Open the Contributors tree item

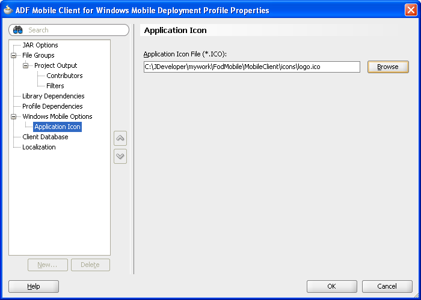pyautogui.click(x=64, y=76)
